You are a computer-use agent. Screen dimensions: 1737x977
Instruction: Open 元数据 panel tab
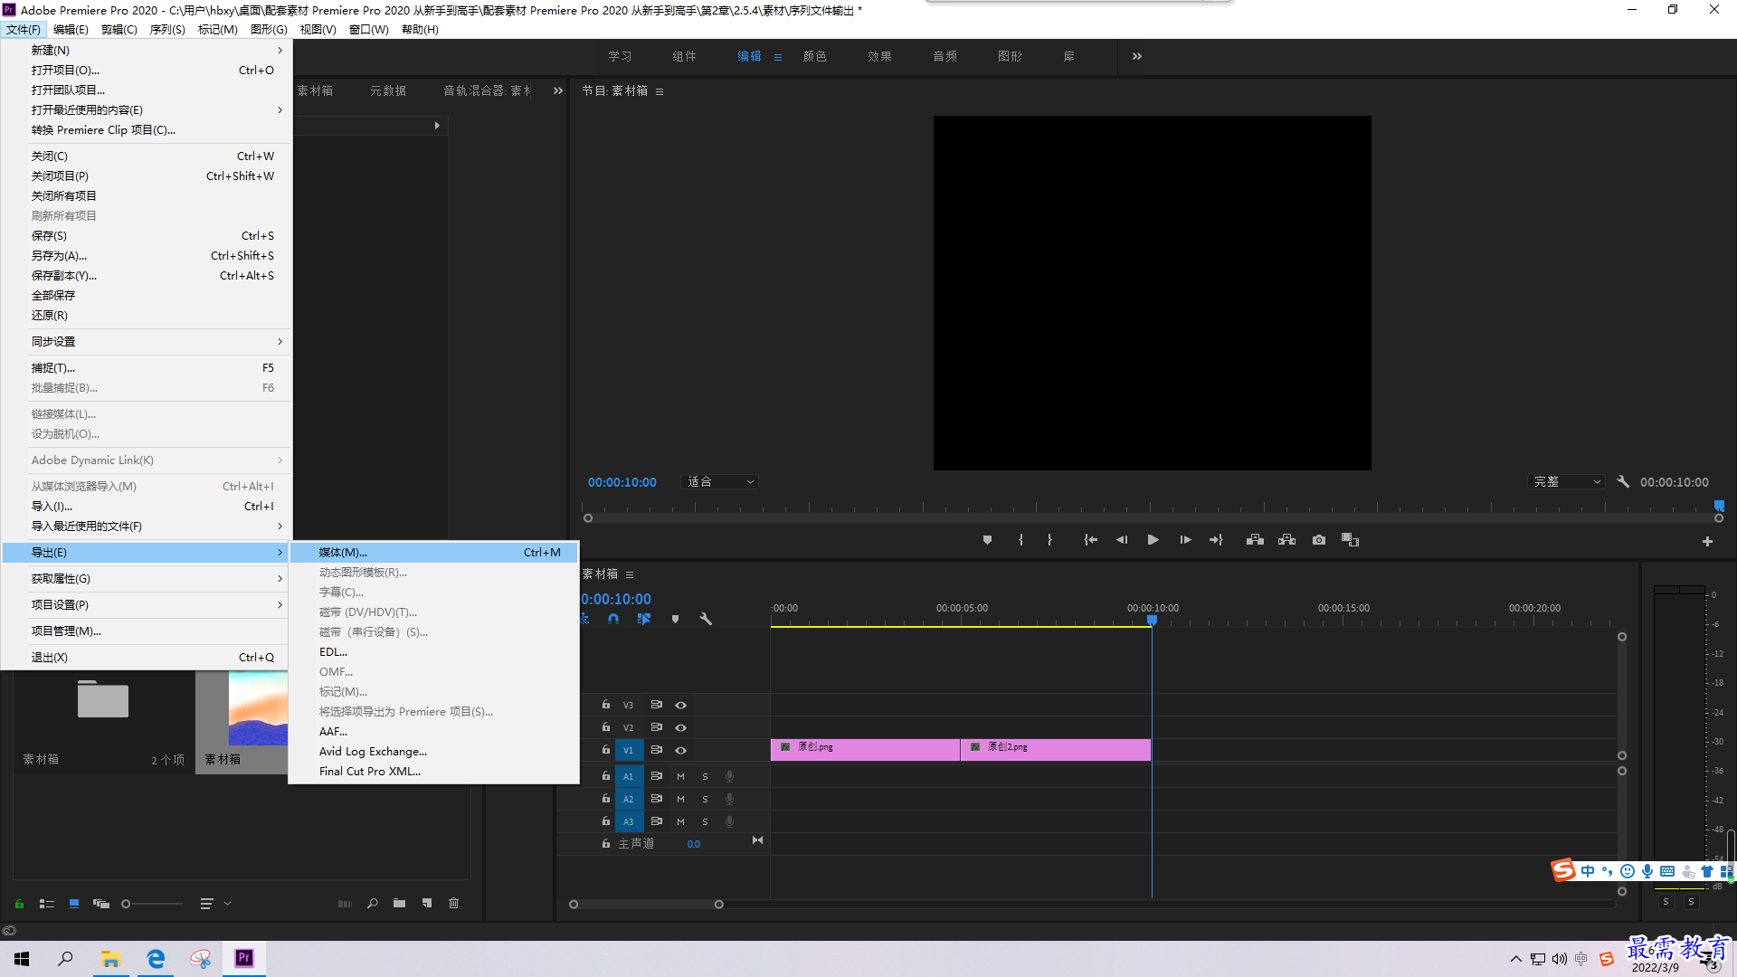[388, 90]
